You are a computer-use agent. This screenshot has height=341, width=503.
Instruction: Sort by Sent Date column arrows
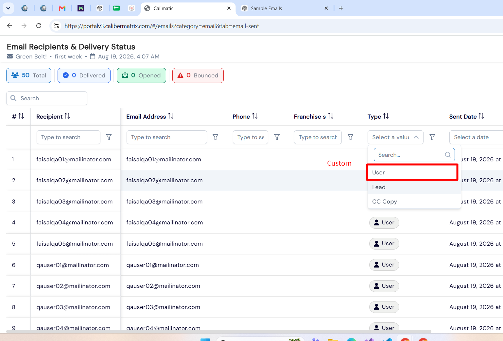click(481, 116)
